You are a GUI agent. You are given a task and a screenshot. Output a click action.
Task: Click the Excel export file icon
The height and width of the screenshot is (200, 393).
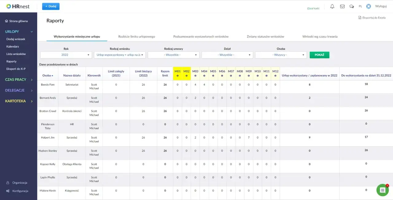pyautogui.click(x=360, y=18)
